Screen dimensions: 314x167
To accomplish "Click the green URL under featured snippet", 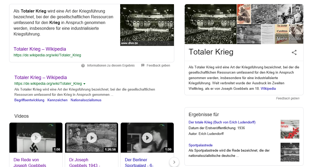I will (47, 55).
